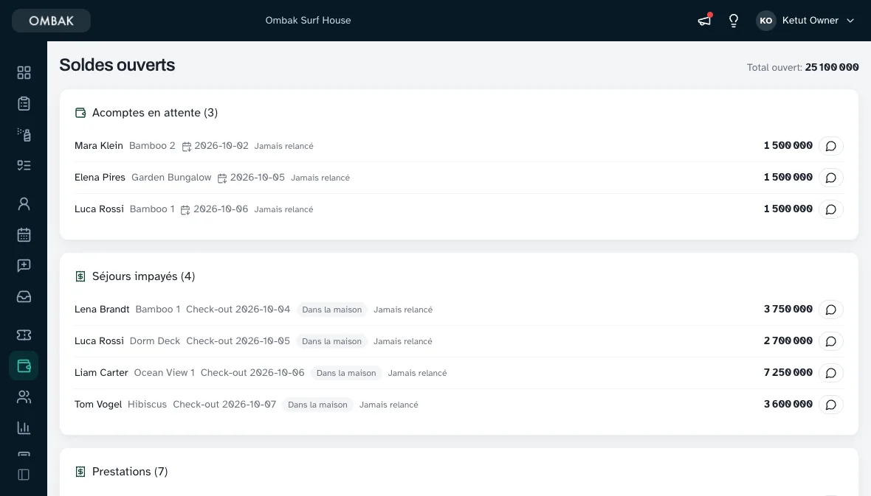Click 'Dans la maison' badge for Tom Vogel

pyautogui.click(x=317, y=405)
